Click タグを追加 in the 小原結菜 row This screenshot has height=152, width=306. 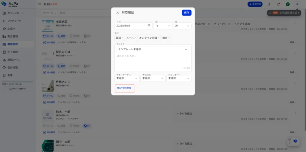click(x=242, y=24)
